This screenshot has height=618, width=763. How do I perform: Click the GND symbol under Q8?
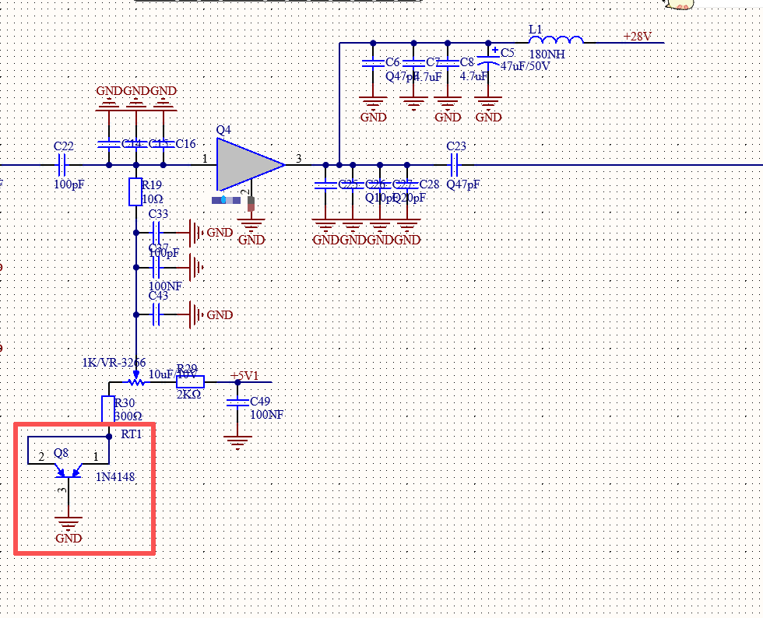(69, 525)
